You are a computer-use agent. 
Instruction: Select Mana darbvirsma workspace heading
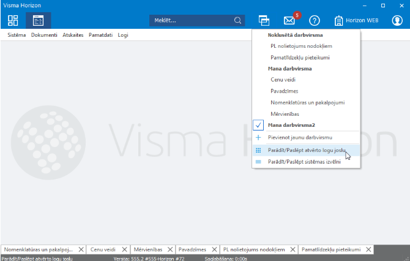click(x=289, y=69)
